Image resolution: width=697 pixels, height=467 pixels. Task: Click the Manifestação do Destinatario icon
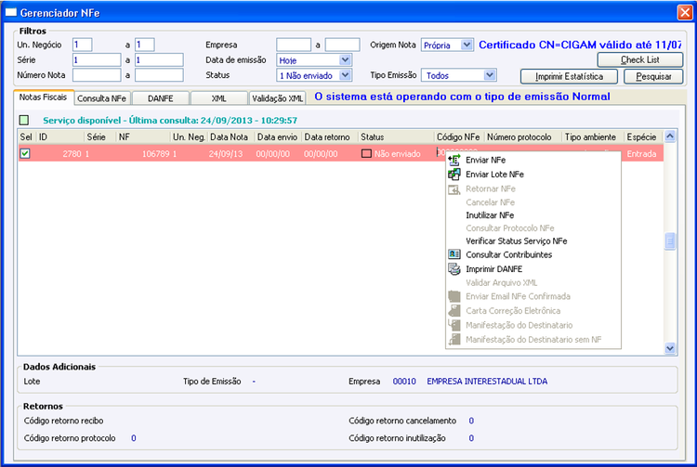point(454,325)
